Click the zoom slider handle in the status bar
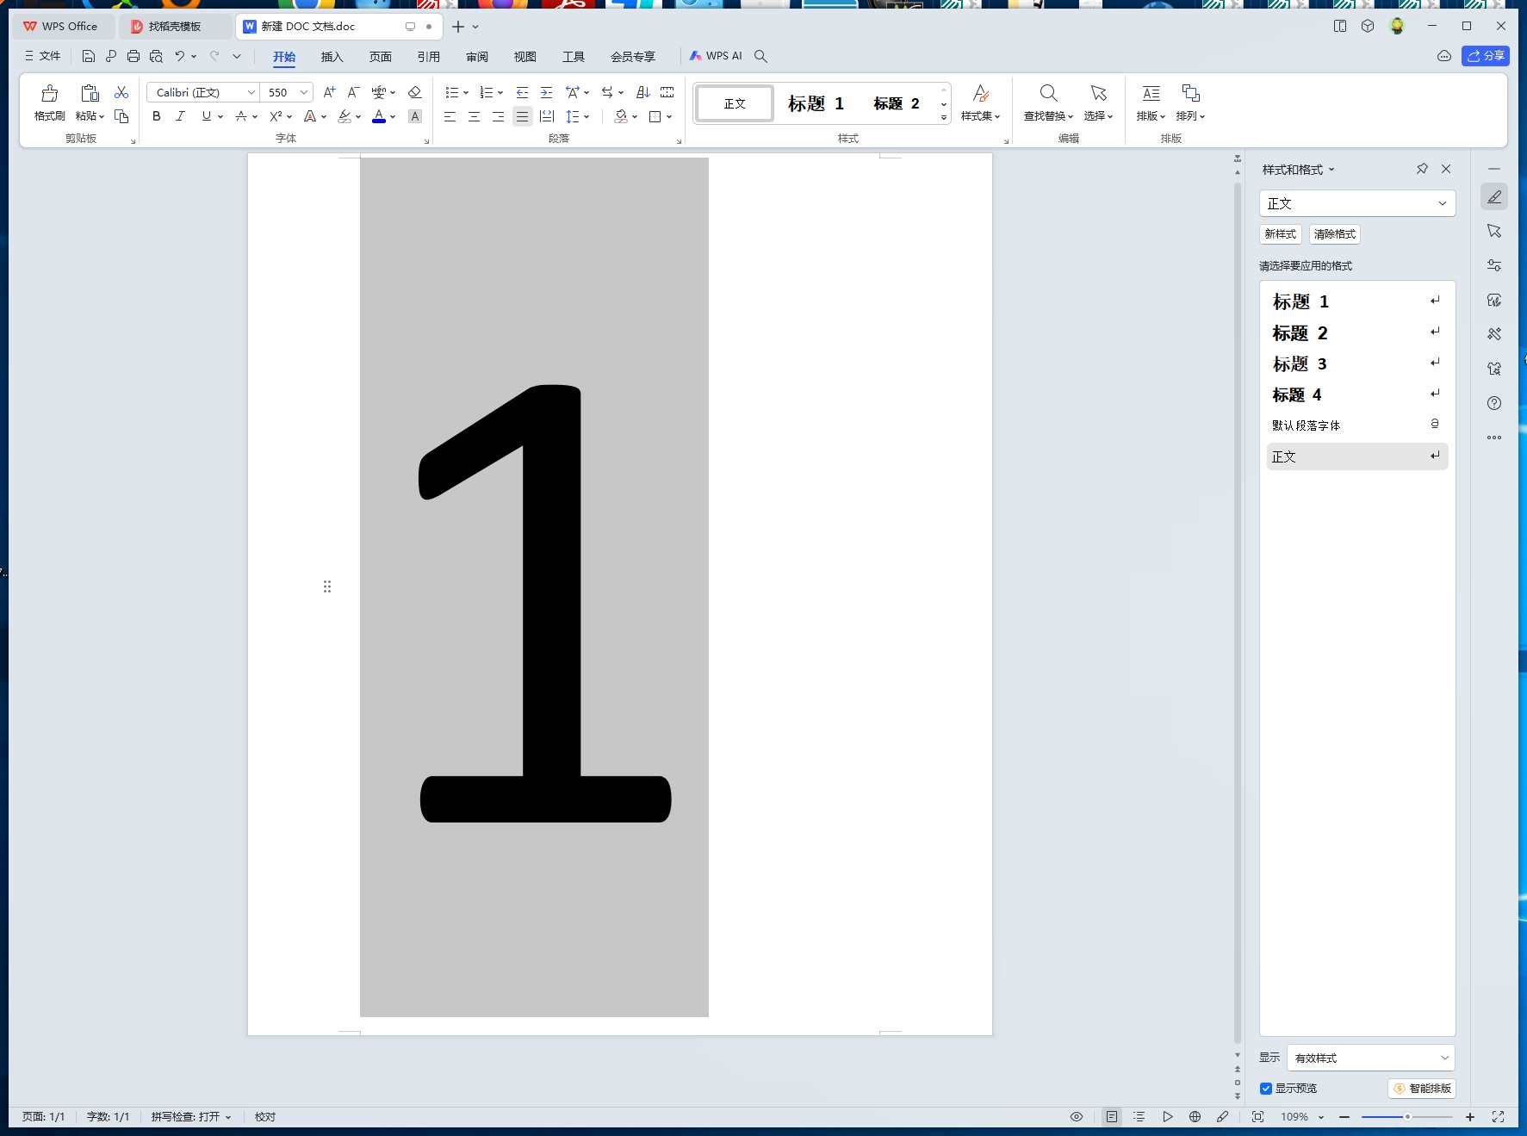 point(1407,1117)
